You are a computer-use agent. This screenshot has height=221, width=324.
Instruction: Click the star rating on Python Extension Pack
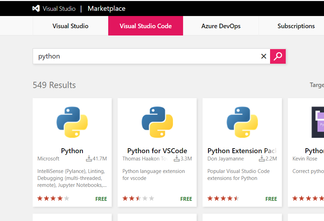(x=223, y=198)
